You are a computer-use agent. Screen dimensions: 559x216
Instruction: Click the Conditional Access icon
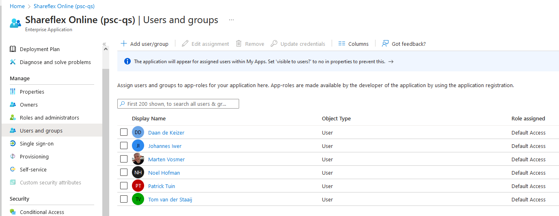point(13,212)
